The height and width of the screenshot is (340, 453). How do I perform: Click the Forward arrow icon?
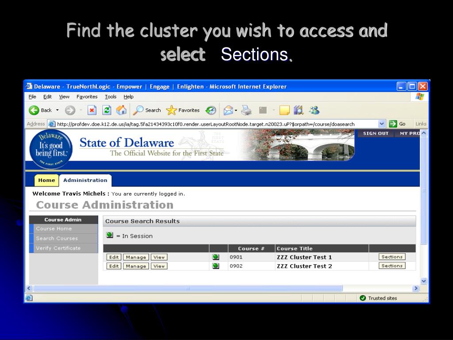(x=70, y=110)
